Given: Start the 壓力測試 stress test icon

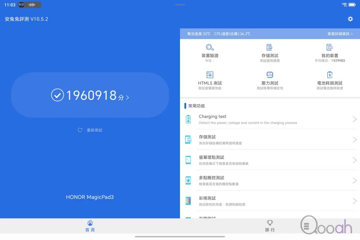Looking at the screenshot, I should (270, 75).
